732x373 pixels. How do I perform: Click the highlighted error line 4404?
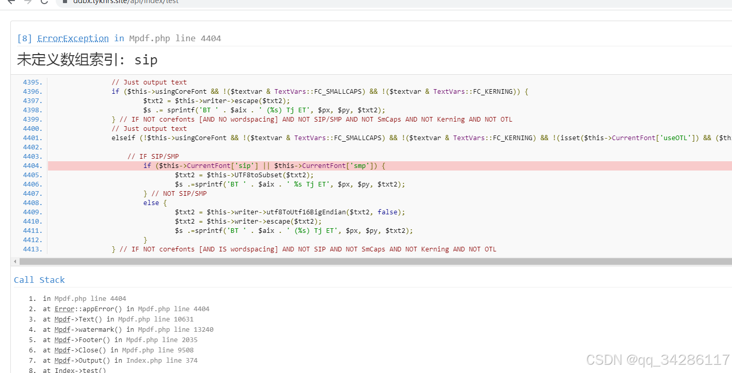tap(258, 165)
